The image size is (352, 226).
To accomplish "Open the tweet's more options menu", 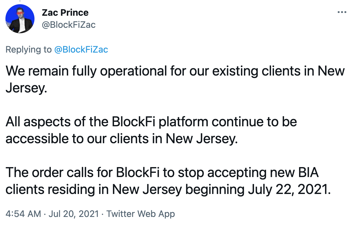I will [x=341, y=12].
